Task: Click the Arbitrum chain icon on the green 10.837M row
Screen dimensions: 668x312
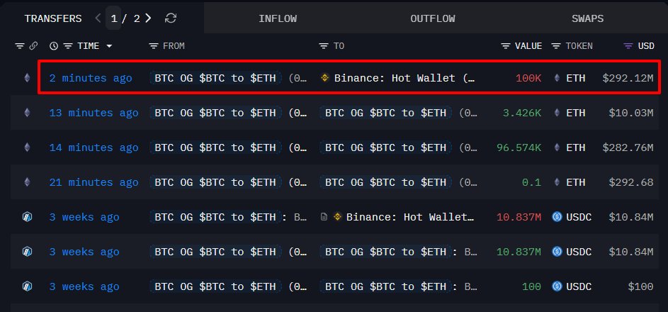Action: tap(27, 252)
